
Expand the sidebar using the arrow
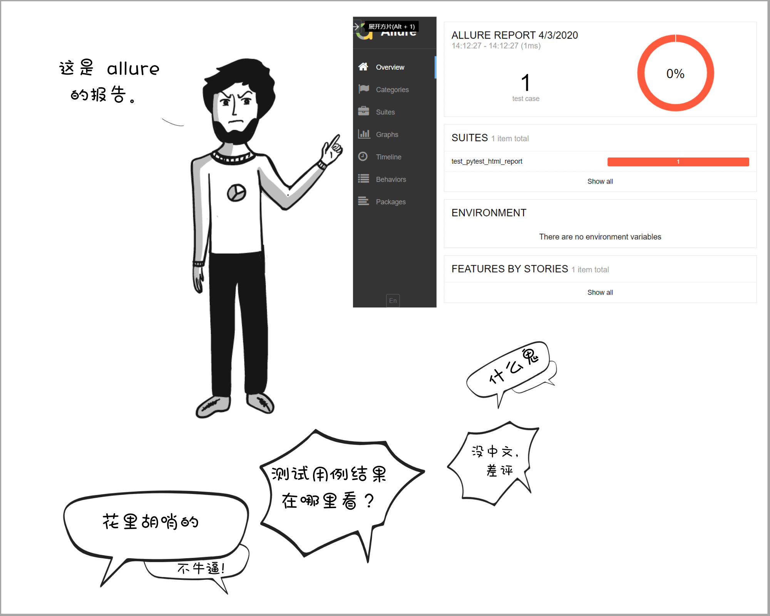(x=357, y=26)
